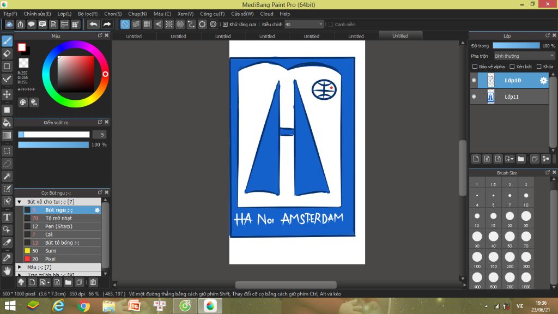Image resolution: width=558 pixels, height=314 pixels.
Task: Collapse the Bút vẽ cho tui brush group
Action: click(20, 202)
